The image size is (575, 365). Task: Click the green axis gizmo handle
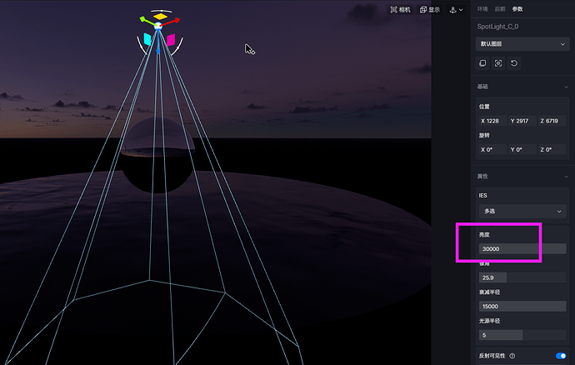click(142, 19)
